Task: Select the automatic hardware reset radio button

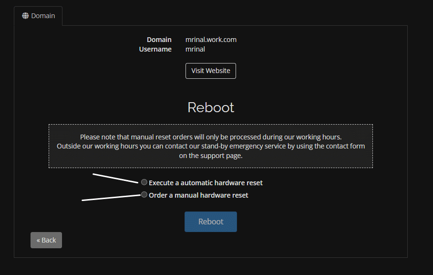Action: 144,182
